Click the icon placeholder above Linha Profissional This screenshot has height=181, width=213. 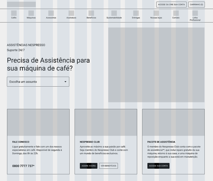195,13
